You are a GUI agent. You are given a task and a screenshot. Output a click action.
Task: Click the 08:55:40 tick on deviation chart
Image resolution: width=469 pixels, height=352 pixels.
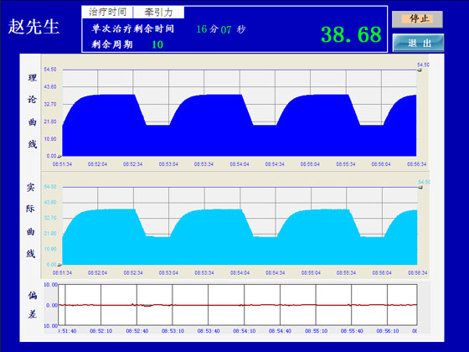[x=352, y=331]
